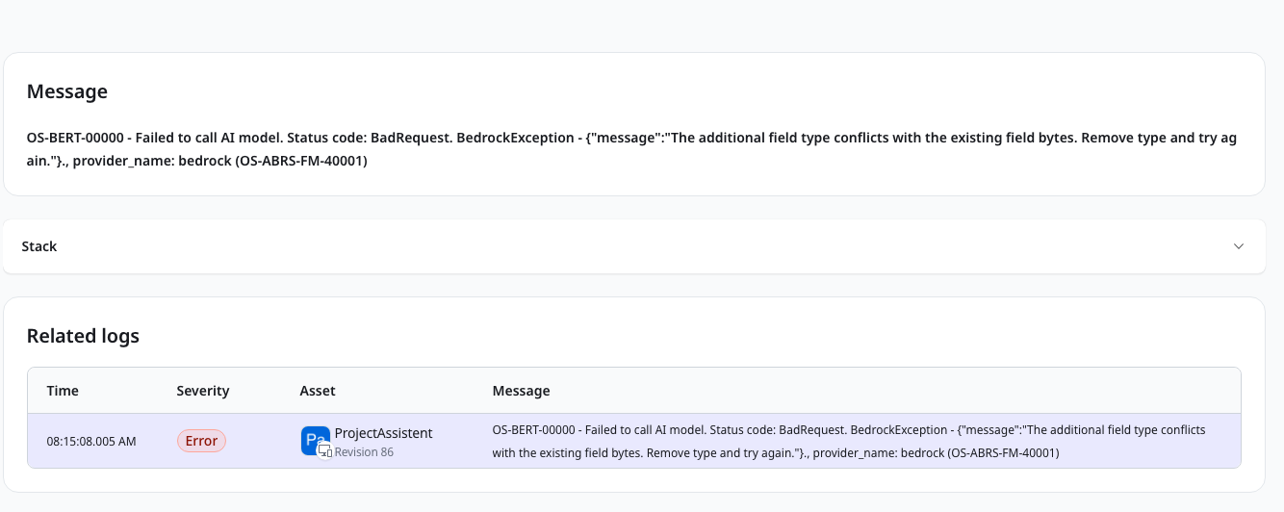Click the red Error severity badge
The image size is (1284, 512).
click(201, 441)
